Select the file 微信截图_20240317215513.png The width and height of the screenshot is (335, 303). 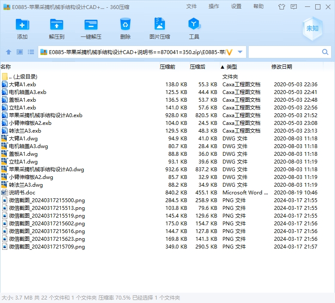tap(47, 208)
